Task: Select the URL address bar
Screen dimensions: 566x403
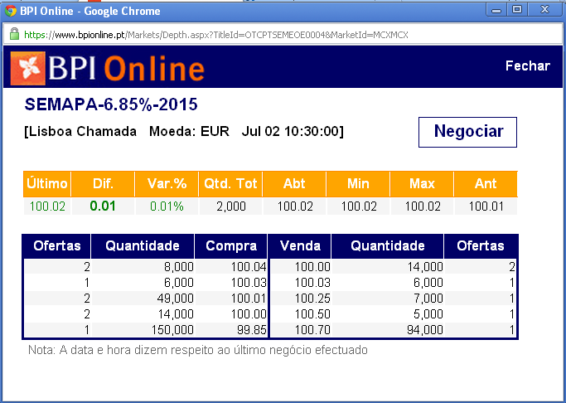Action: click(x=283, y=35)
